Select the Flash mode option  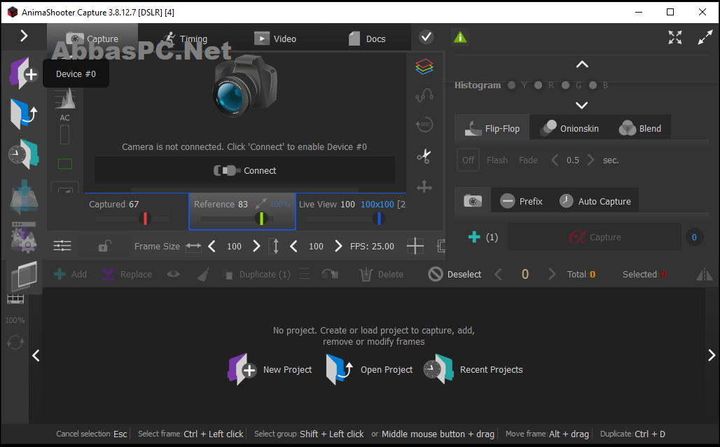[x=497, y=160]
